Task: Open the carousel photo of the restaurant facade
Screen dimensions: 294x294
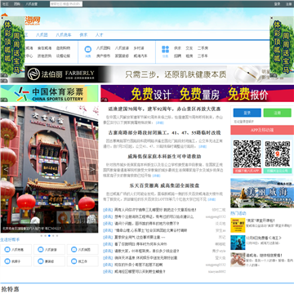Action: [x=49, y=169]
